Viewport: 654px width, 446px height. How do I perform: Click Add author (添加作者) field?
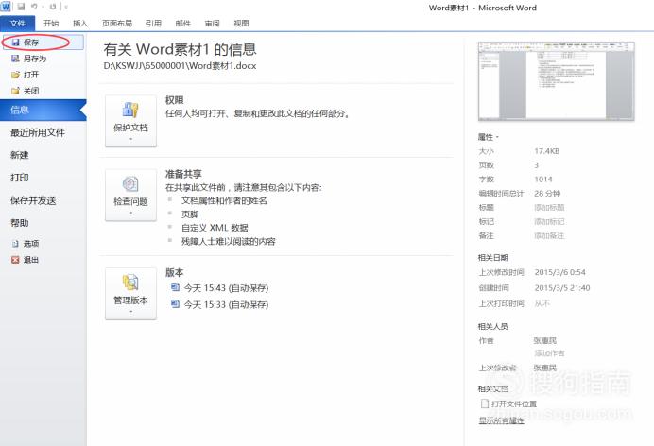click(549, 353)
